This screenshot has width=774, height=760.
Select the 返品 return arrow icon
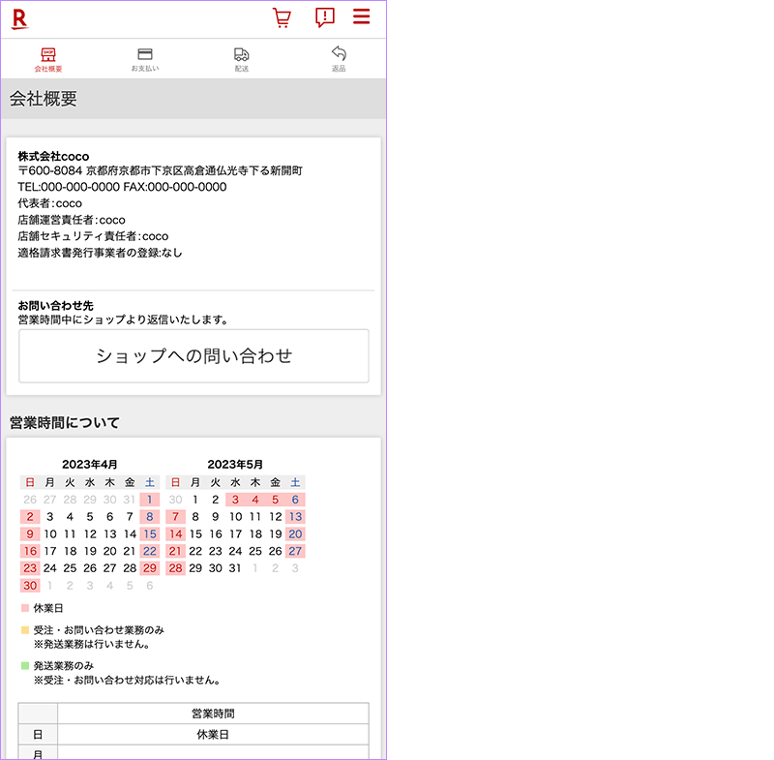coord(339,53)
